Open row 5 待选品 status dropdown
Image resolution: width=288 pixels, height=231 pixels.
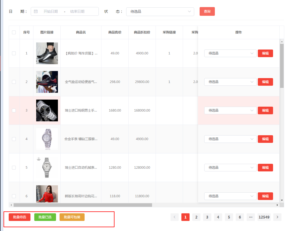pyautogui.click(x=230, y=168)
